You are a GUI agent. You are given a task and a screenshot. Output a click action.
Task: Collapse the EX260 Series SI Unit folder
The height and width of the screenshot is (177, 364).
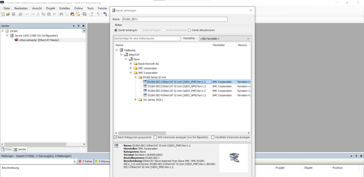coord(136,77)
